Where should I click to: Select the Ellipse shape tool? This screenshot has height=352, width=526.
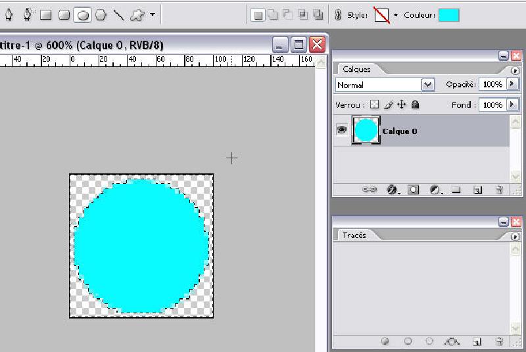tap(83, 15)
